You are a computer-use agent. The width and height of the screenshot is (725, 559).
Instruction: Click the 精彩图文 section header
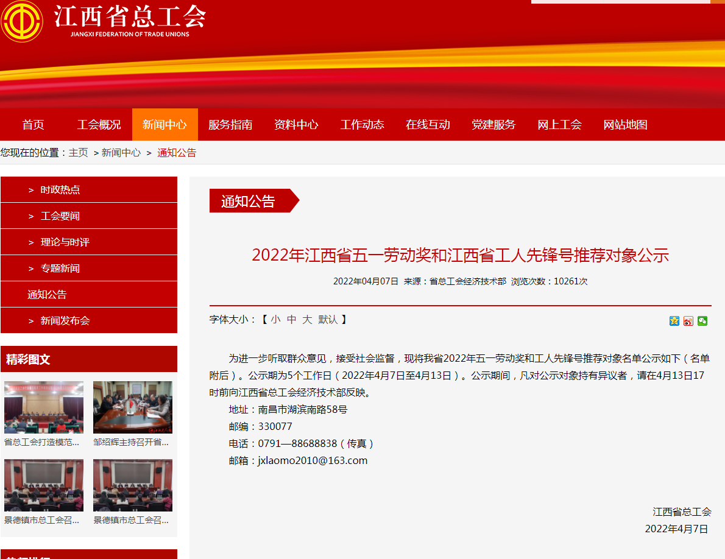(89, 359)
